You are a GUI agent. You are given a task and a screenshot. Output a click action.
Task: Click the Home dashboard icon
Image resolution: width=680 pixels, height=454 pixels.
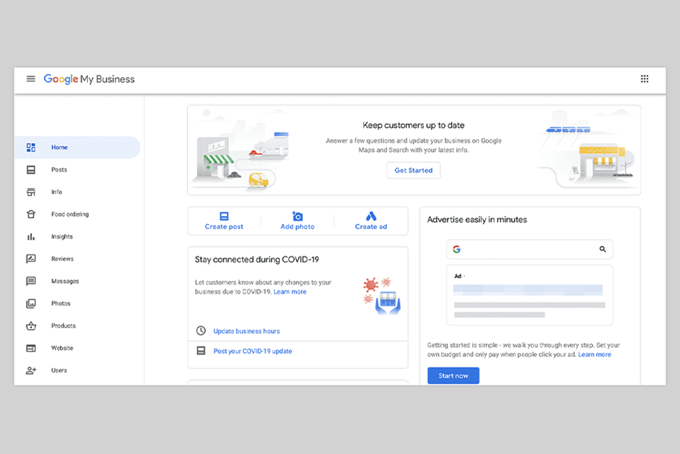31,147
